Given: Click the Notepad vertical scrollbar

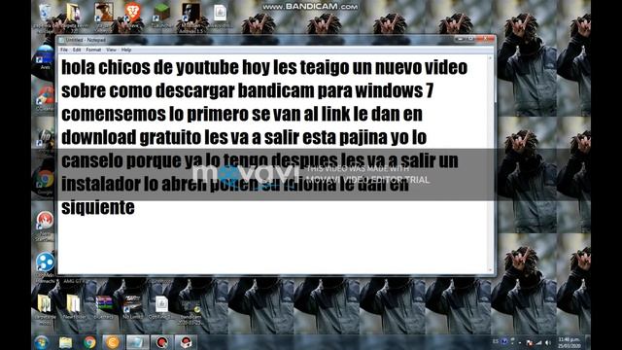Looking at the screenshot, I should [x=491, y=164].
